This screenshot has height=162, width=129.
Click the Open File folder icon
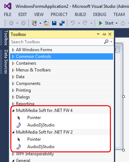[x=46, y=23]
